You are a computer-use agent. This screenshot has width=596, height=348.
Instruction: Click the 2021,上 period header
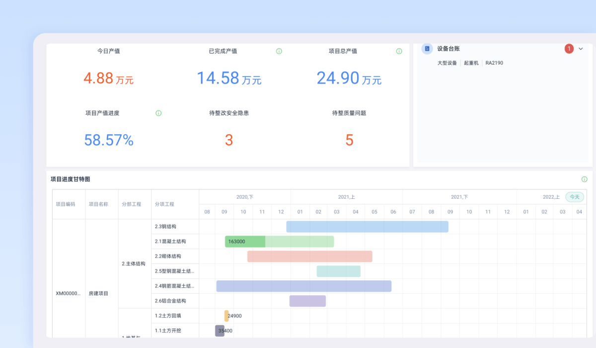[346, 197]
